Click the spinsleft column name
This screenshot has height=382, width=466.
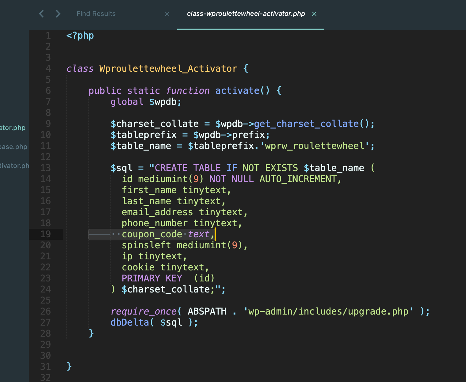coord(146,245)
